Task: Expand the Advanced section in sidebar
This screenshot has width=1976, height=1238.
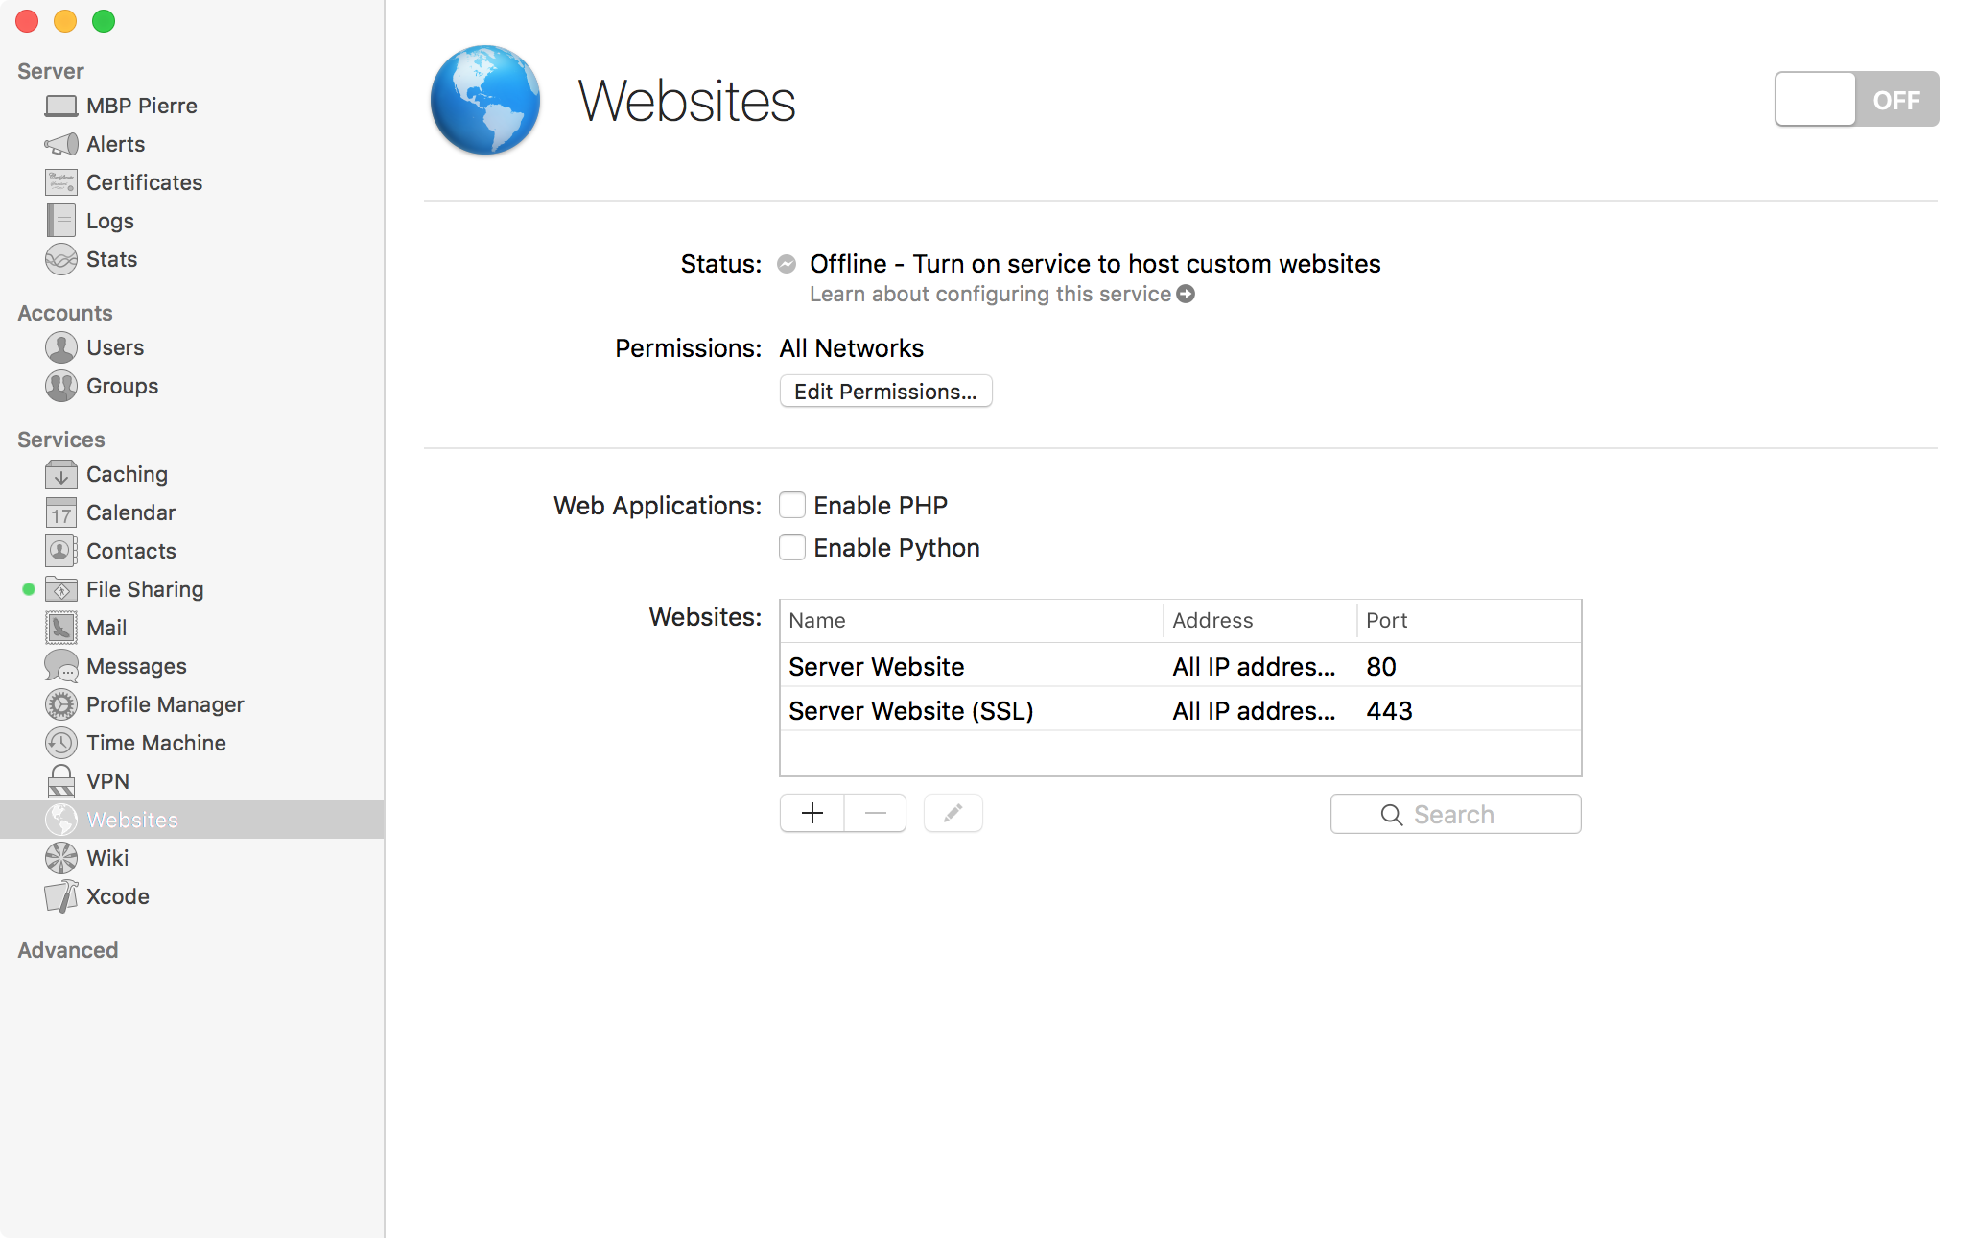Action: (x=67, y=950)
